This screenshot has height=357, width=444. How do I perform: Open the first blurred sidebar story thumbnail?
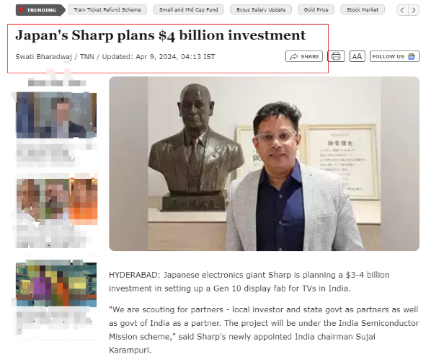click(x=56, y=115)
